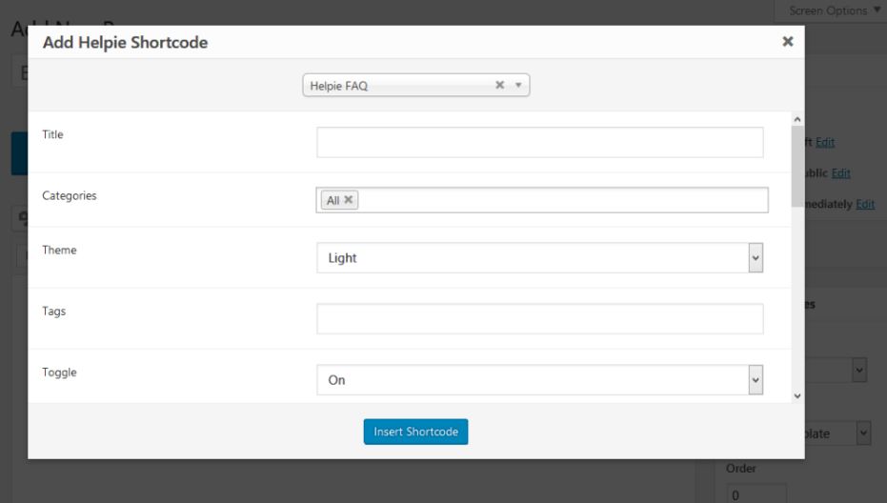This screenshot has height=503, width=887.
Task: Click the dialog scrollbar thumb
Action: click(x=797, y=167)
